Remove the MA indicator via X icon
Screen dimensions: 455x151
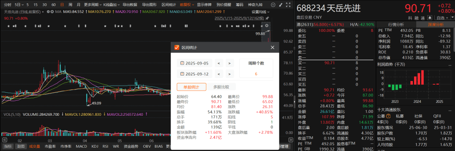coord(52,12)
